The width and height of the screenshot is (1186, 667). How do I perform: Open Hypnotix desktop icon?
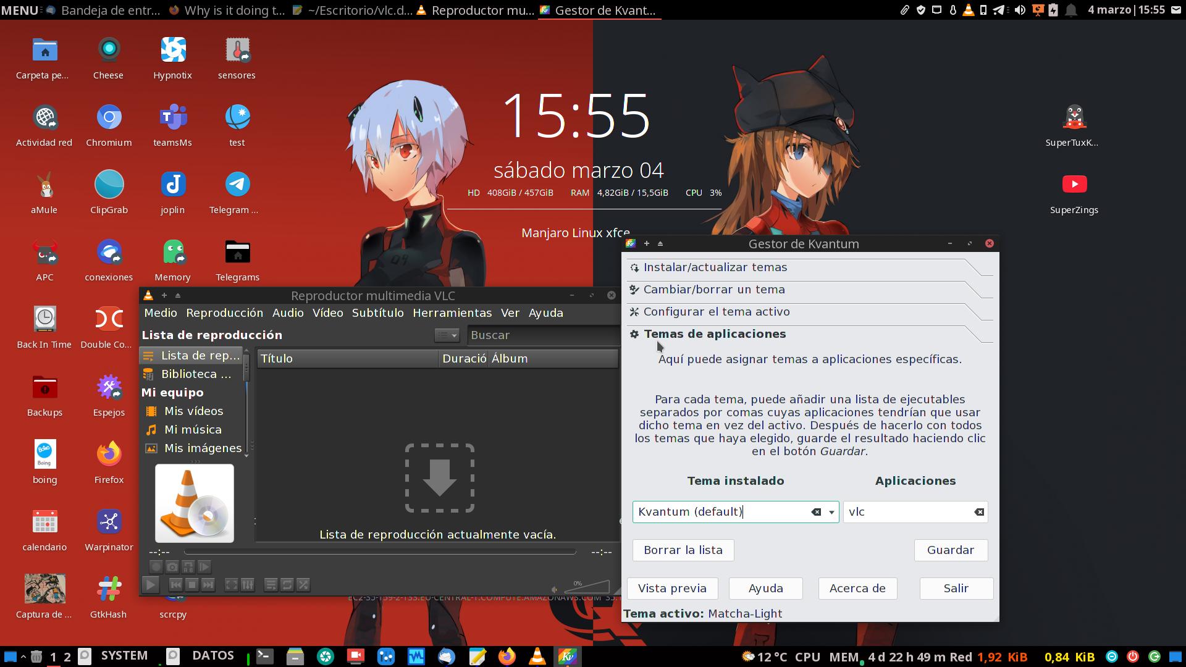(173, 59)
